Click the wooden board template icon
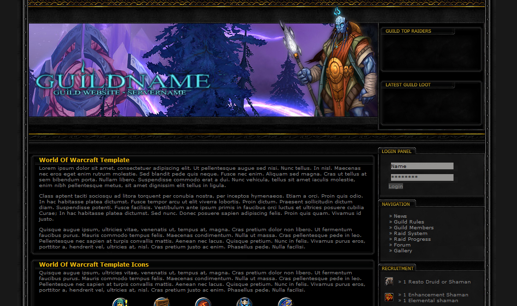Screen dimensions: 517x306 pyautogui.click(x=162, y=302)
